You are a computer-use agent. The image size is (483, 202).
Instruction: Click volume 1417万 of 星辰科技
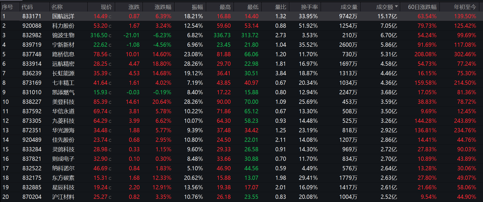point(348,187)
